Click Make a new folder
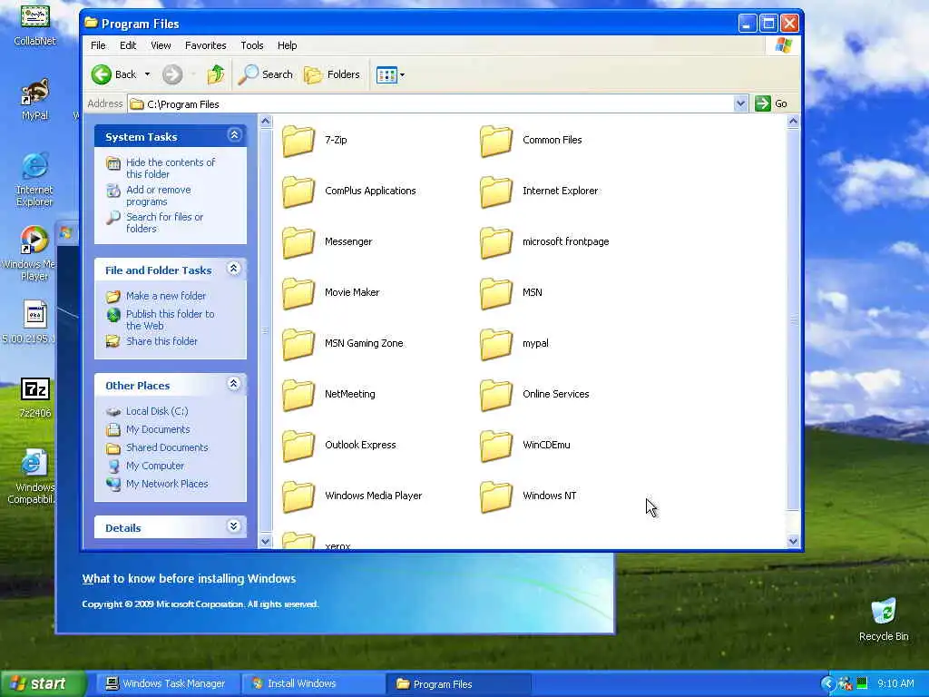Image resolution: width=929 pixels, height=697 pixels. pos(166,296)
